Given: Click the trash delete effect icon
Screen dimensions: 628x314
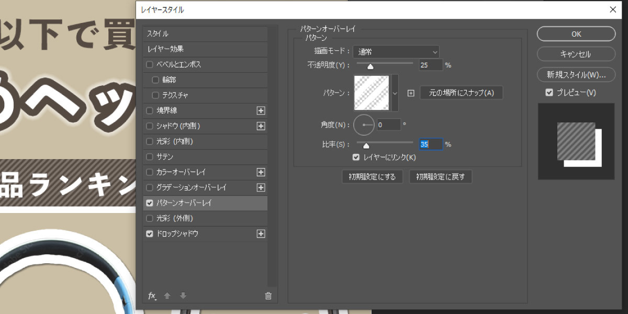Looking at the screenshot, I should tap(268, 296).
